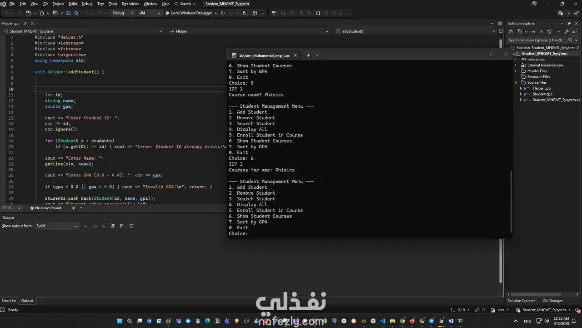Expand the Helper.cpp tree node
The height and width of the screenshot is (328, 582).
click(521, 88)
